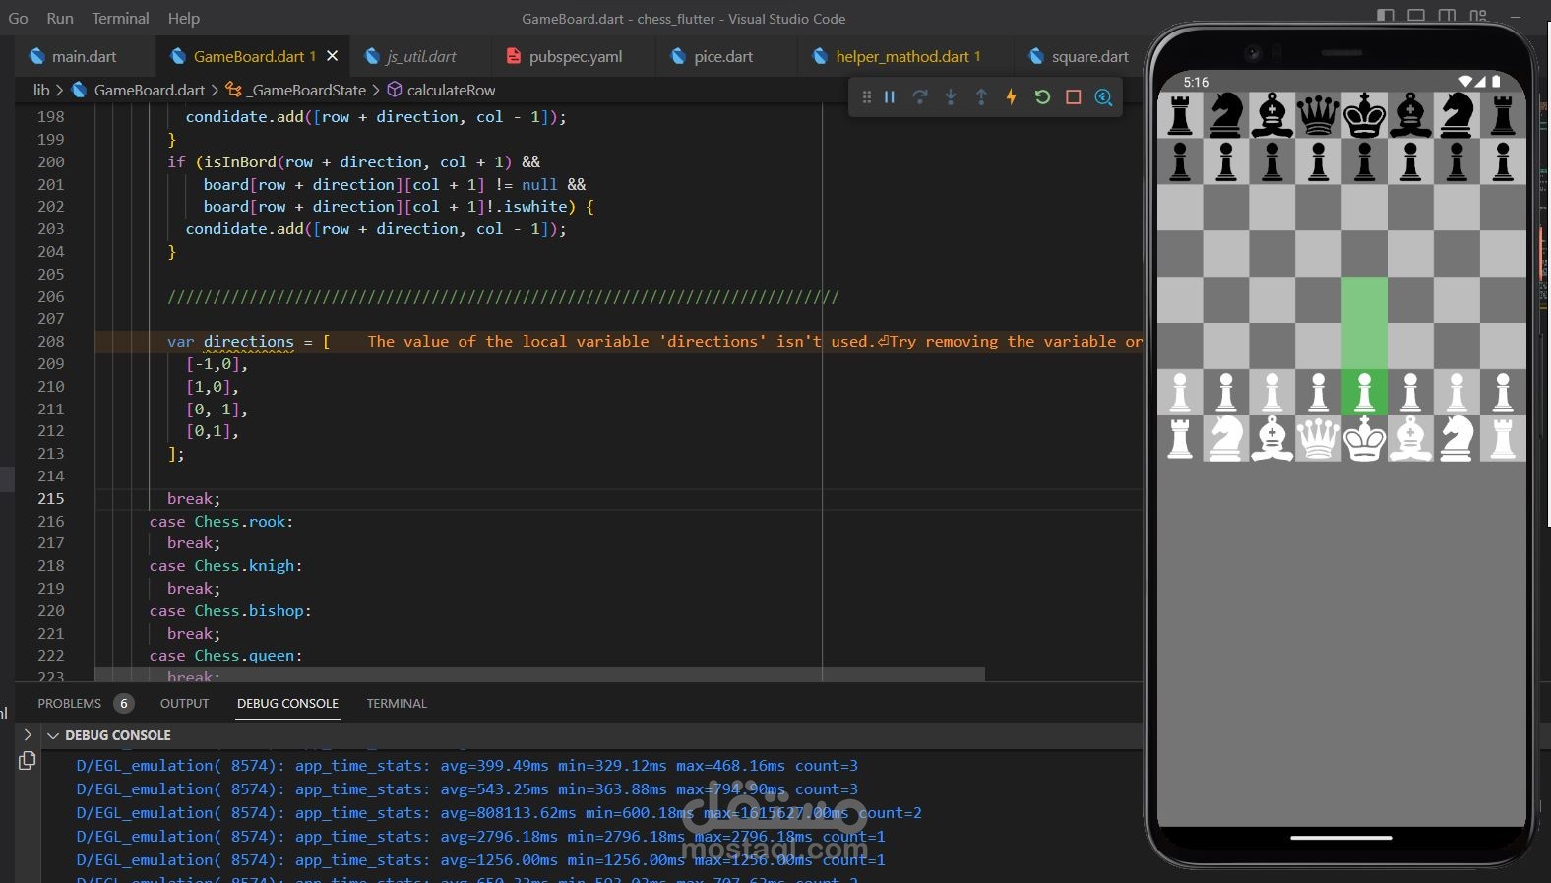
Task: Click line number 208 gutter
Action: tap(51, 341)
